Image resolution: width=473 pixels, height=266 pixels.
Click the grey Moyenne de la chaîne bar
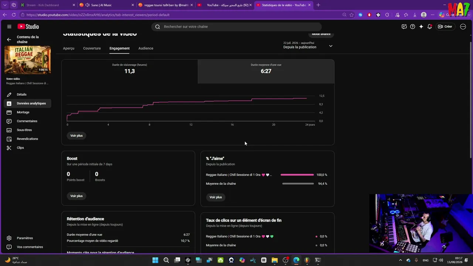coord(298,184)
